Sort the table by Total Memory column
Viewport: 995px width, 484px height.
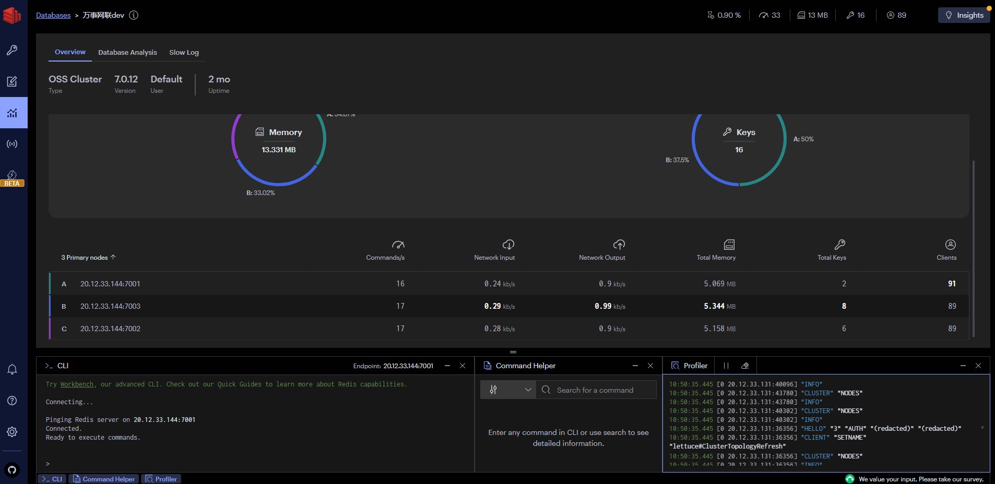point(716,250)
